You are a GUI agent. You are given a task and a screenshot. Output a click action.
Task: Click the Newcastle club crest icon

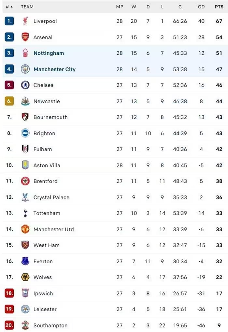[25, 101]
